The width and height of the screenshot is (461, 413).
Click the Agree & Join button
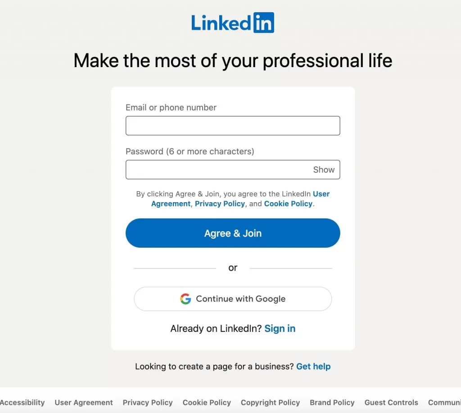click(233, 233)
